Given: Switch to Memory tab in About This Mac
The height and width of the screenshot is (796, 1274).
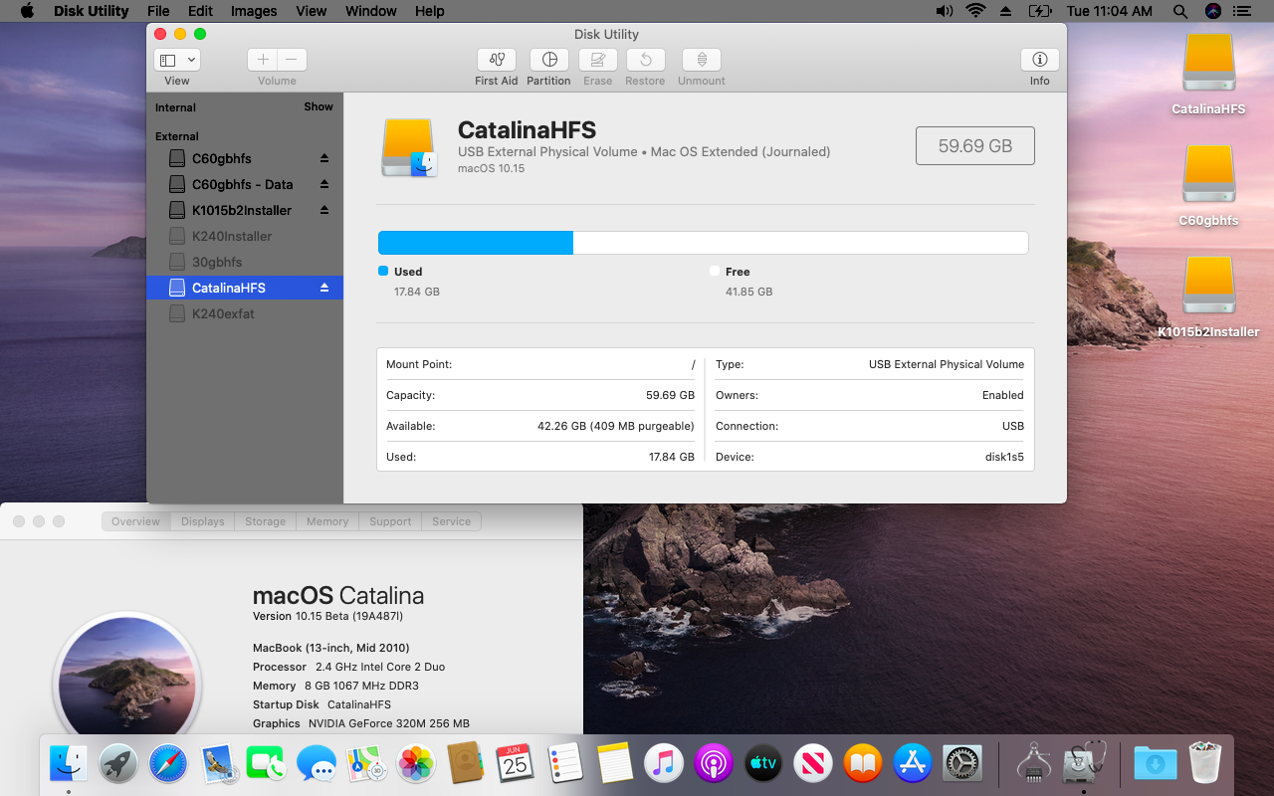Looking at the screenshot, I should [327, 521].
